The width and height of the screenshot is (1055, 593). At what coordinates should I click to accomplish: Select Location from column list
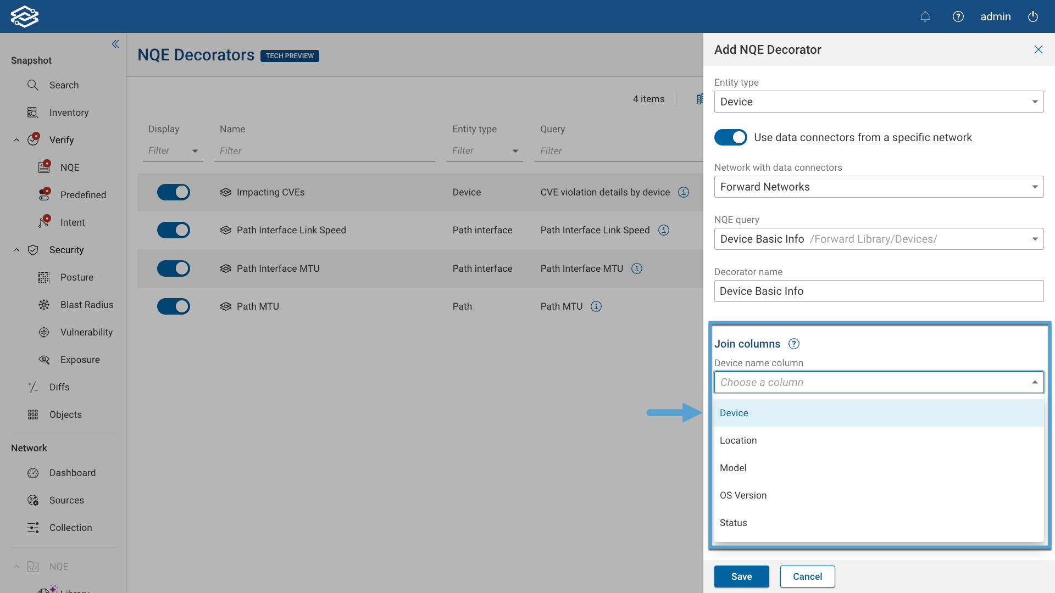click(738, 440)
